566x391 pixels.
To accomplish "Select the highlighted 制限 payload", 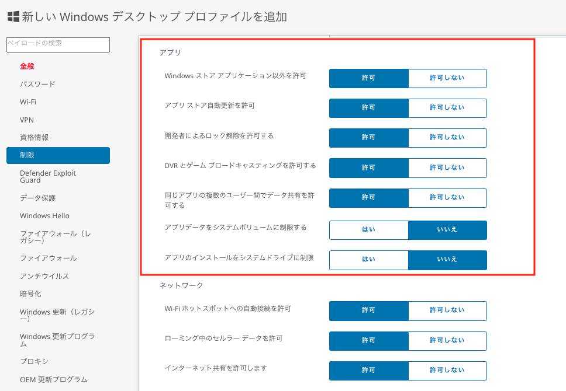I will point(58,155).
